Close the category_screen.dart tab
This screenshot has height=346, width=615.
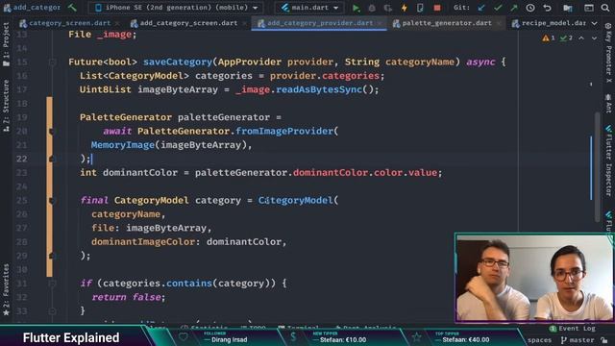(117, 23)
